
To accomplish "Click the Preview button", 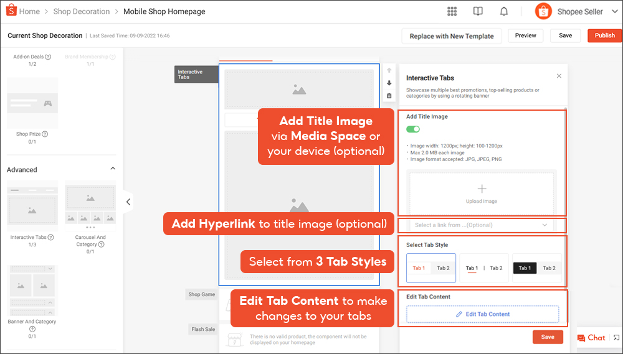I will [x=526, y=35].
